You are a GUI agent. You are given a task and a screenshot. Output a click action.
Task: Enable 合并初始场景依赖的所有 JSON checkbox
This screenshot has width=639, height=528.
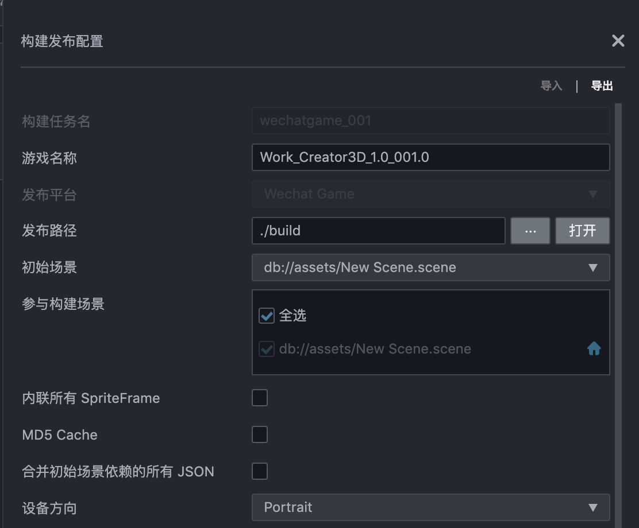(260, 471)
